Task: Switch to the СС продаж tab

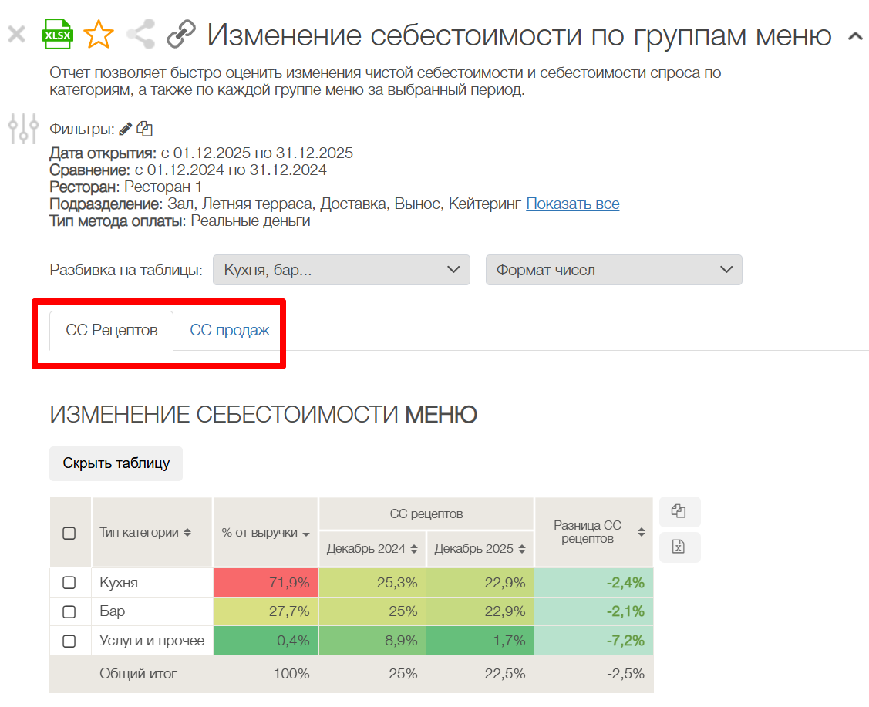Action: click(230, 330)
